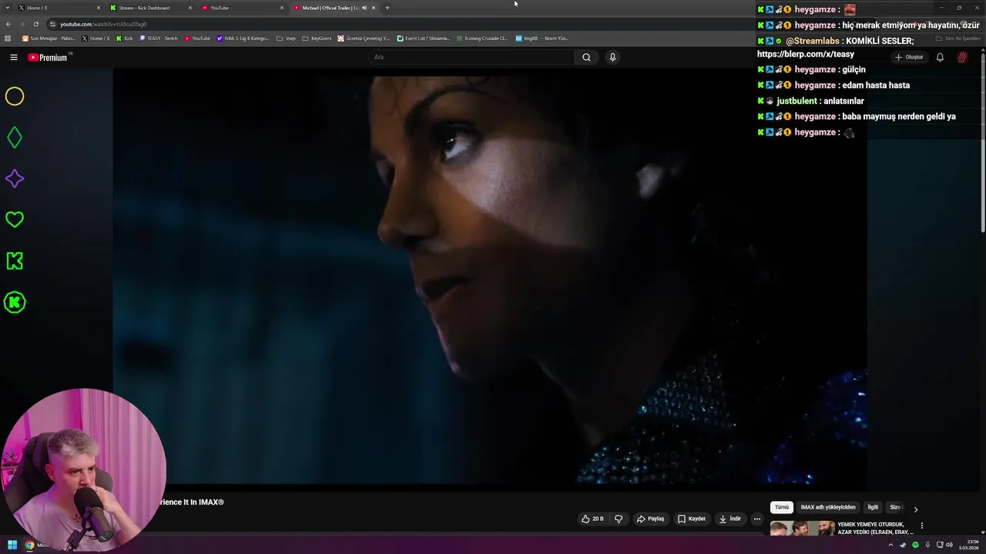Open YouTube notifications bell
The image size is (986, 554).
click(x=940, y=57)
